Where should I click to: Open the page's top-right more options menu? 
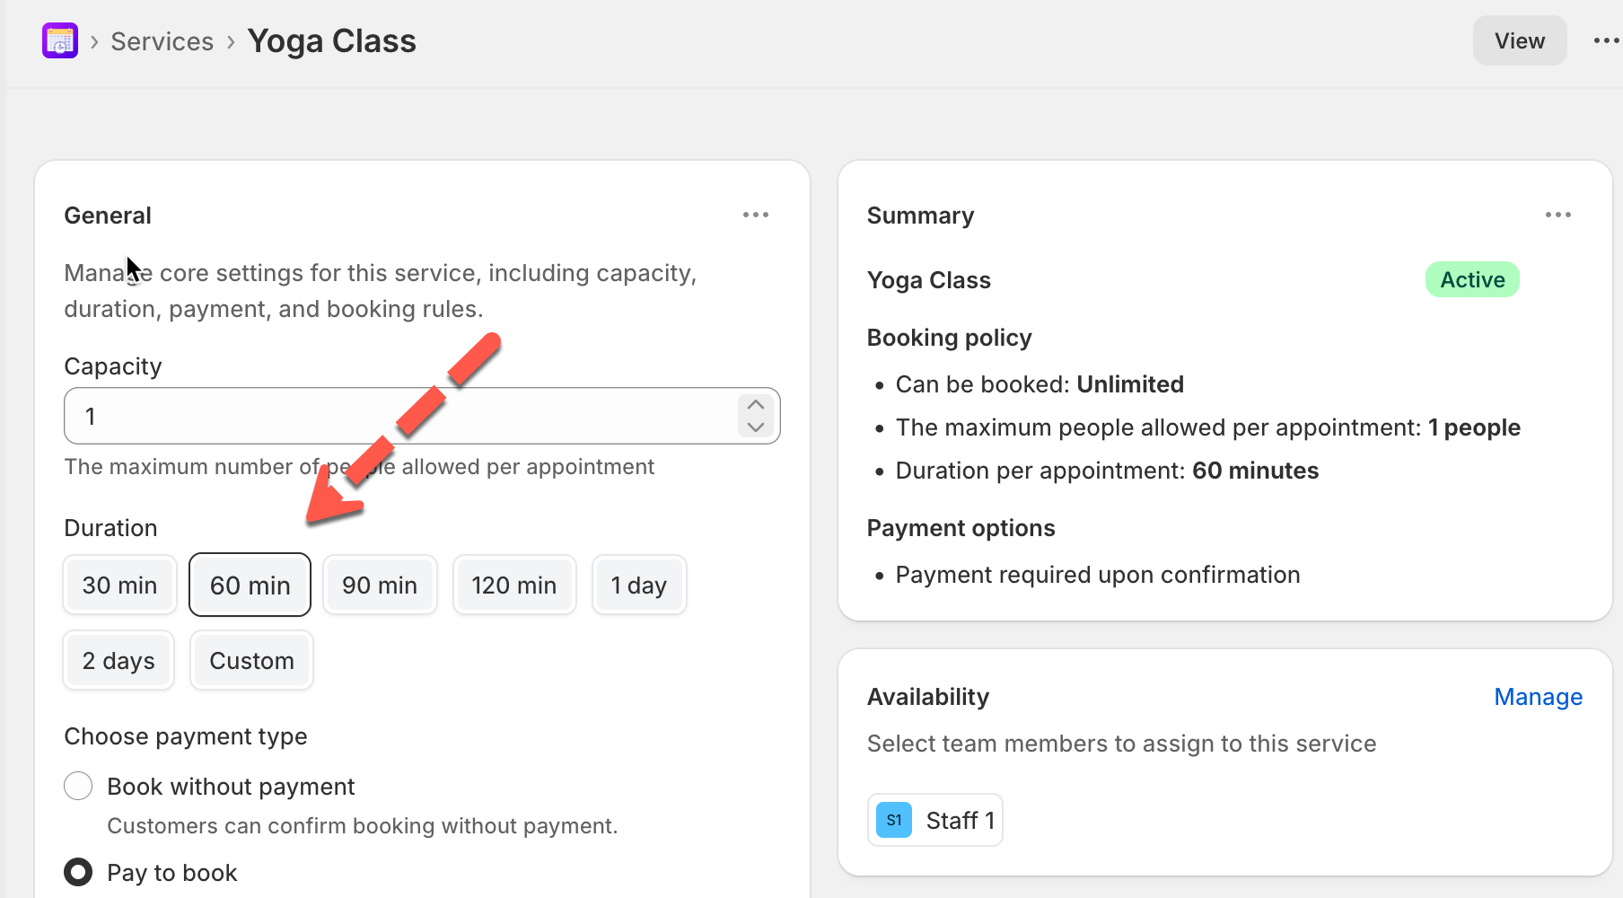(1605, 41)
